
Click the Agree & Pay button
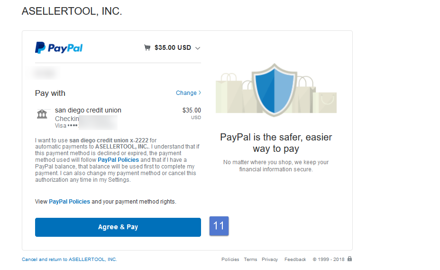click(x=118, y=227)
